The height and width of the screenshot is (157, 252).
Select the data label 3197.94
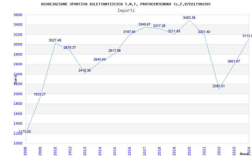click(x=129, y=32)
